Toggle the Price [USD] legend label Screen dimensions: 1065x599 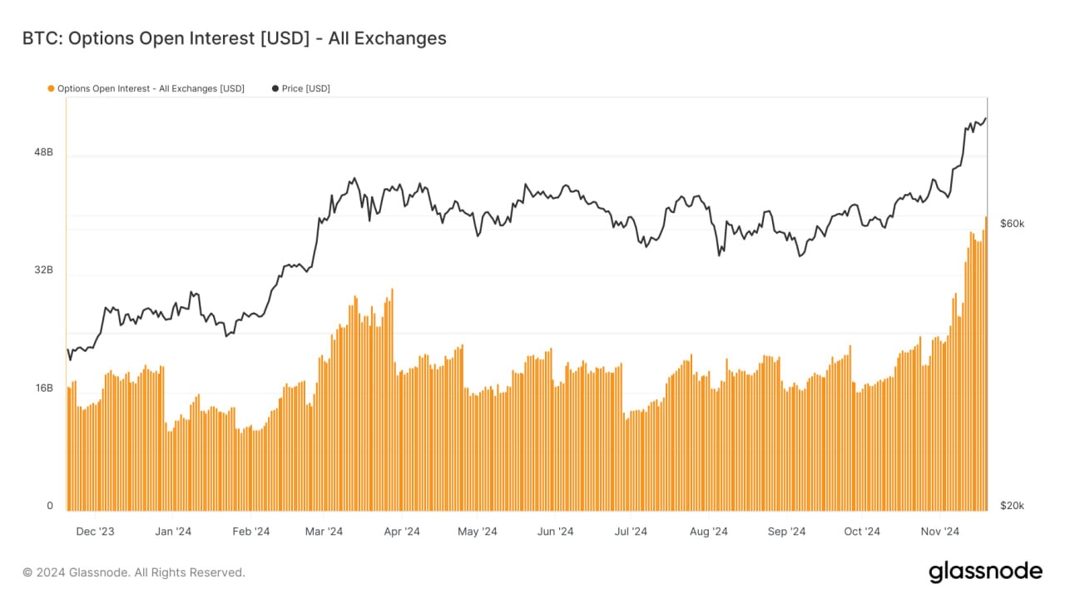(x=306, y=88)
